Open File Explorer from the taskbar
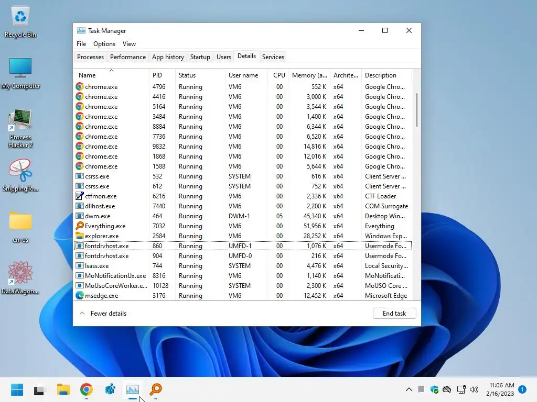The width and height of the screenshot is (537, 402). (63, 389)
